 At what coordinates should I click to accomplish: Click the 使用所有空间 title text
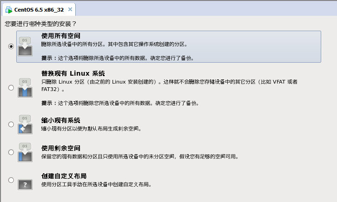pos(61,36)
